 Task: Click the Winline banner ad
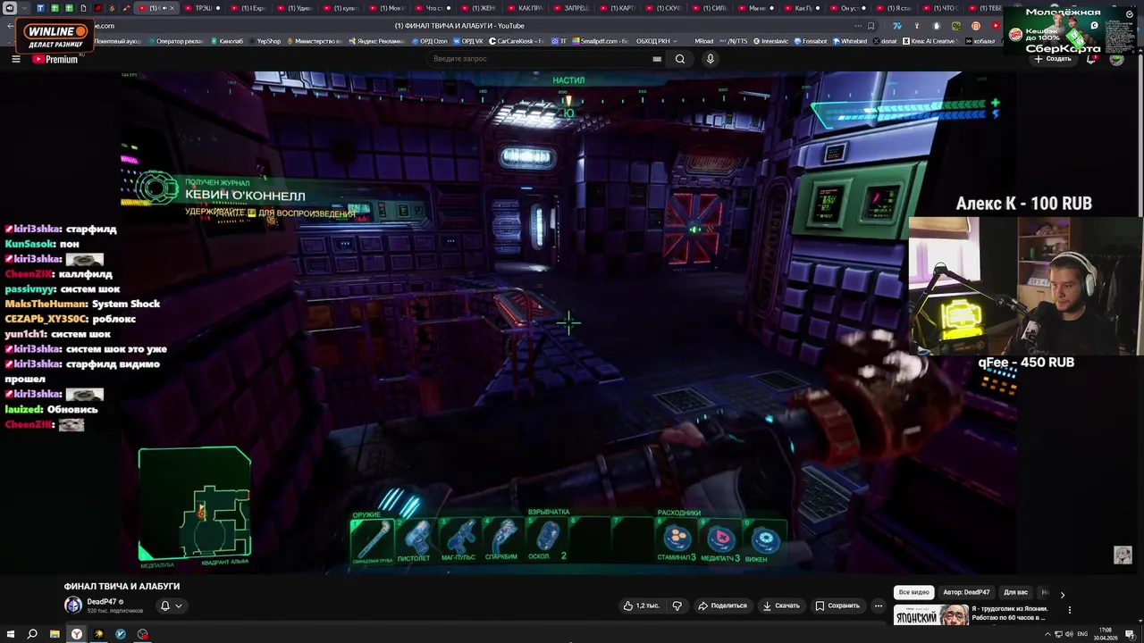point(55,36)
